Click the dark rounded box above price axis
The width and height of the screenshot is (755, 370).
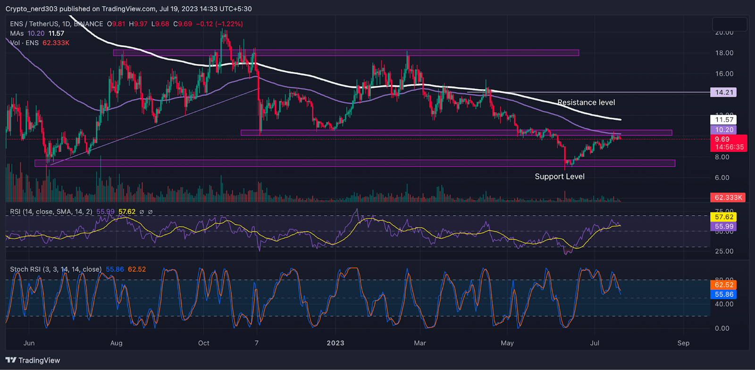(x=730, y=24)
